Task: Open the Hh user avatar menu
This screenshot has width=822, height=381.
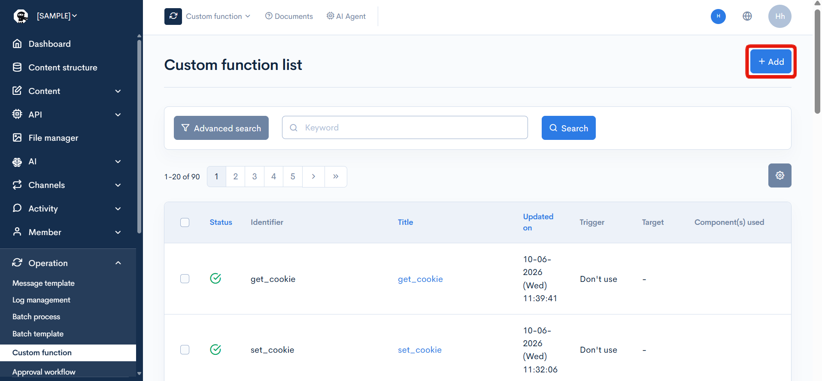Action: [780, 16]
